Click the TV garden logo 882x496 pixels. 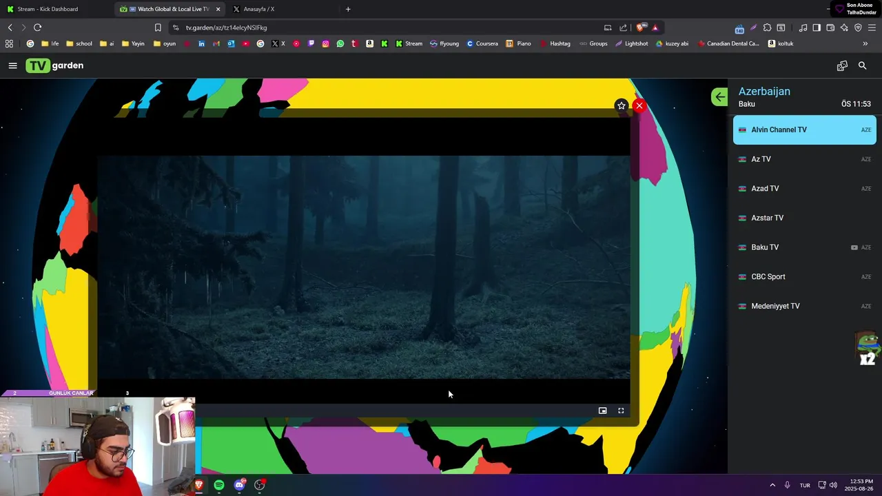point(54,65)
